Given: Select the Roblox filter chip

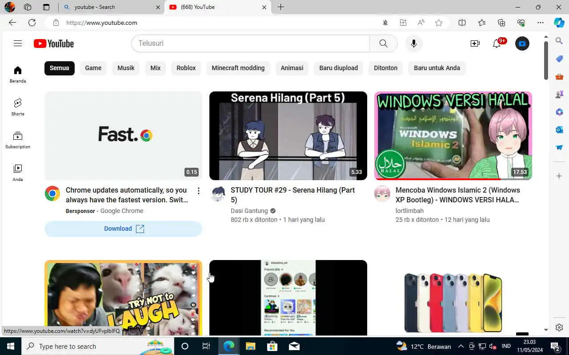Looking at the screenshot, I should pos(186,68).
